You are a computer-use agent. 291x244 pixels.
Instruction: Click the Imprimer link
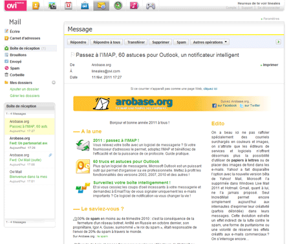coord(270,65)
